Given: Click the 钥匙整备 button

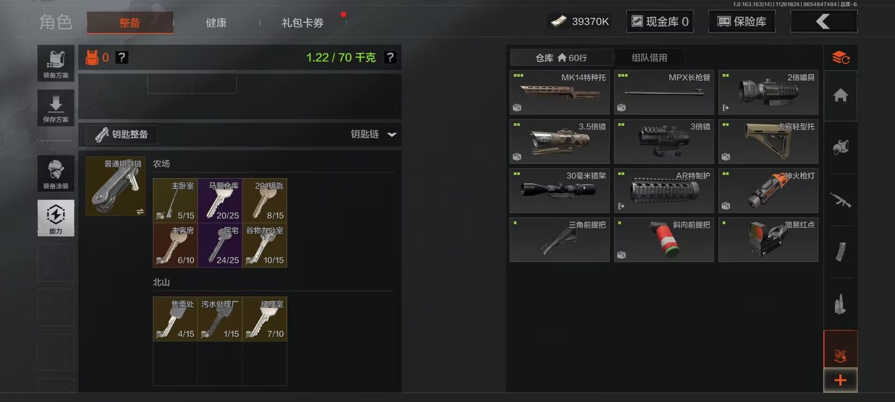Looking at the screenshot, I should pyautogui.click(x=121, y=134).
